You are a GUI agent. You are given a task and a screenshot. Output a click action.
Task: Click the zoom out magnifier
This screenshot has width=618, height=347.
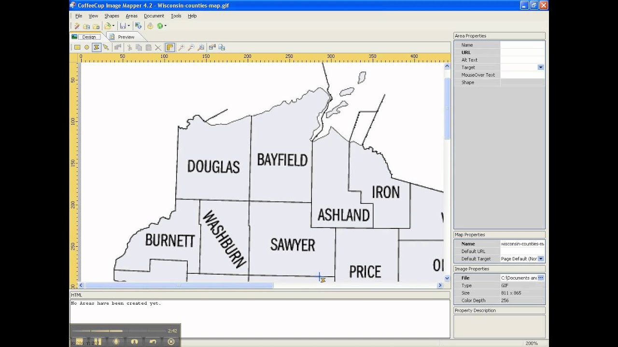(x=191, y=47)
